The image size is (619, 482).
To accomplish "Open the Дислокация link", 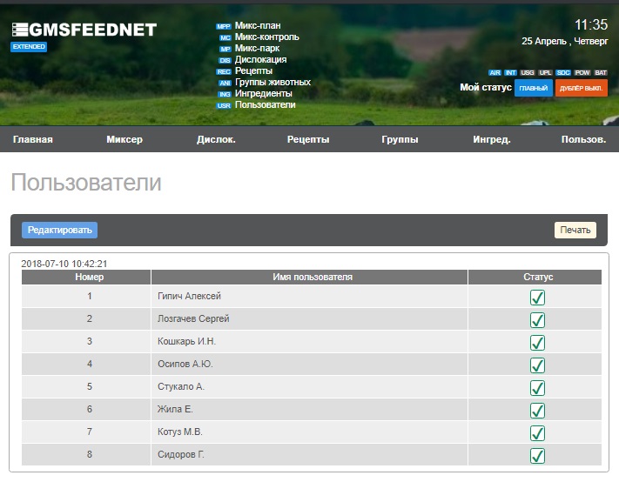I will 260,59.
